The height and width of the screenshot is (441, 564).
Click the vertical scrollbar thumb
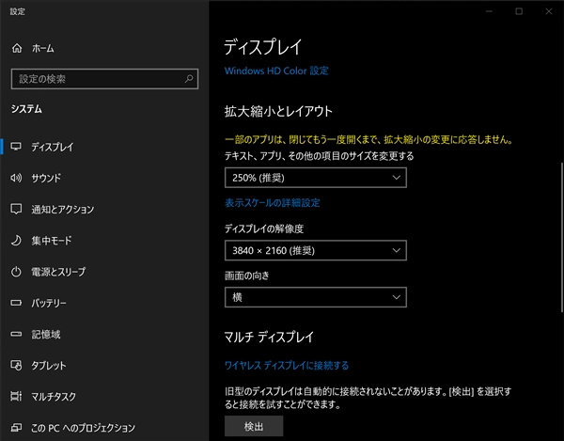561,237
